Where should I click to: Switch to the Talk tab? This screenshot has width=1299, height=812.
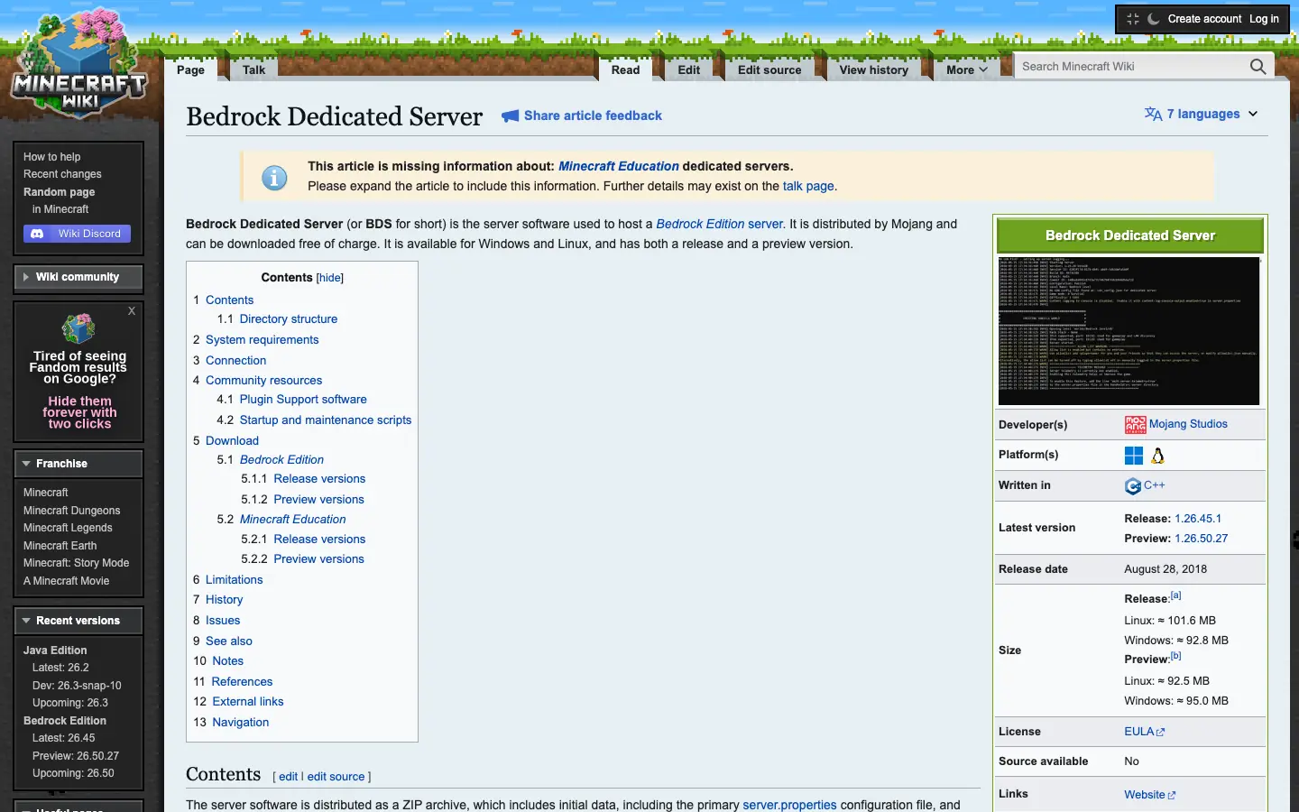[x=254, y=69]
